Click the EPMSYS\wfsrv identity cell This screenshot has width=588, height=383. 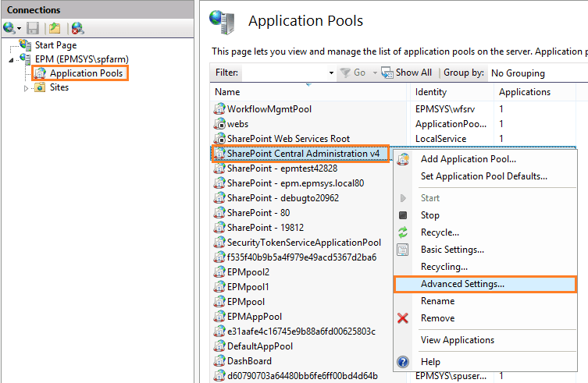[x=445, y=109]
